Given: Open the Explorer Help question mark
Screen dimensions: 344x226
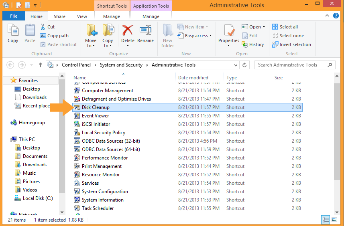Looking at the screenshot, I should click(x=336, y=16).
